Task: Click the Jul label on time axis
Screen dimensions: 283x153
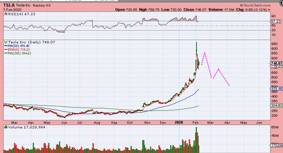Action: click(x=79, y=123)
